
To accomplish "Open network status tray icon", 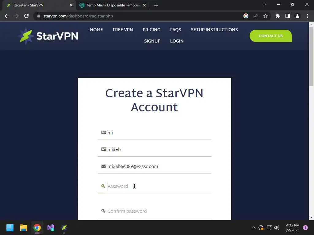I will [x=269, y=228].
